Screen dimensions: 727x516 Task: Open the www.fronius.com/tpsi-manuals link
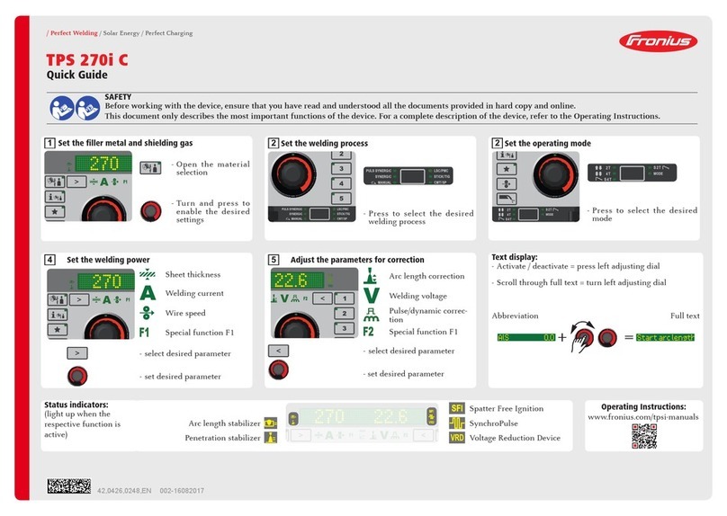[643, 417]
